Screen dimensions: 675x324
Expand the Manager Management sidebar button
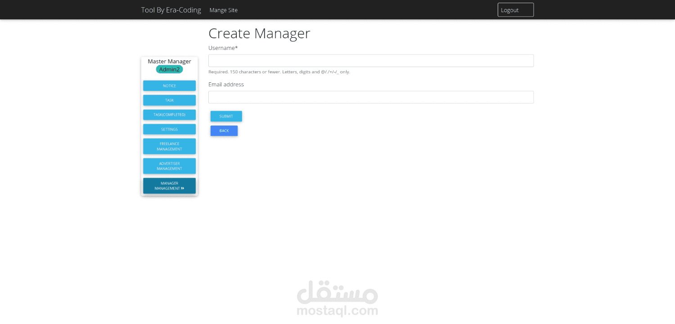[x=169, y=186]
